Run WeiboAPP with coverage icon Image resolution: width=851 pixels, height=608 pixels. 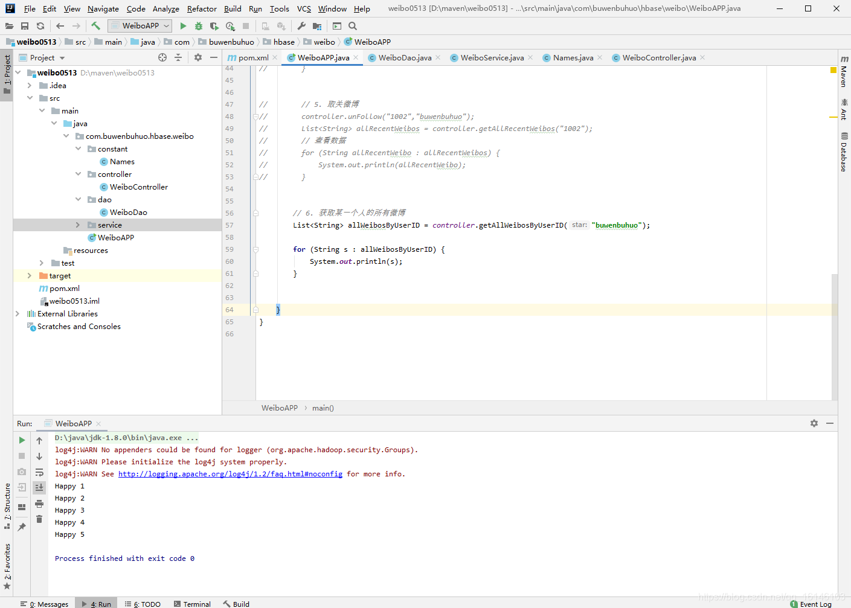point(214,26)
